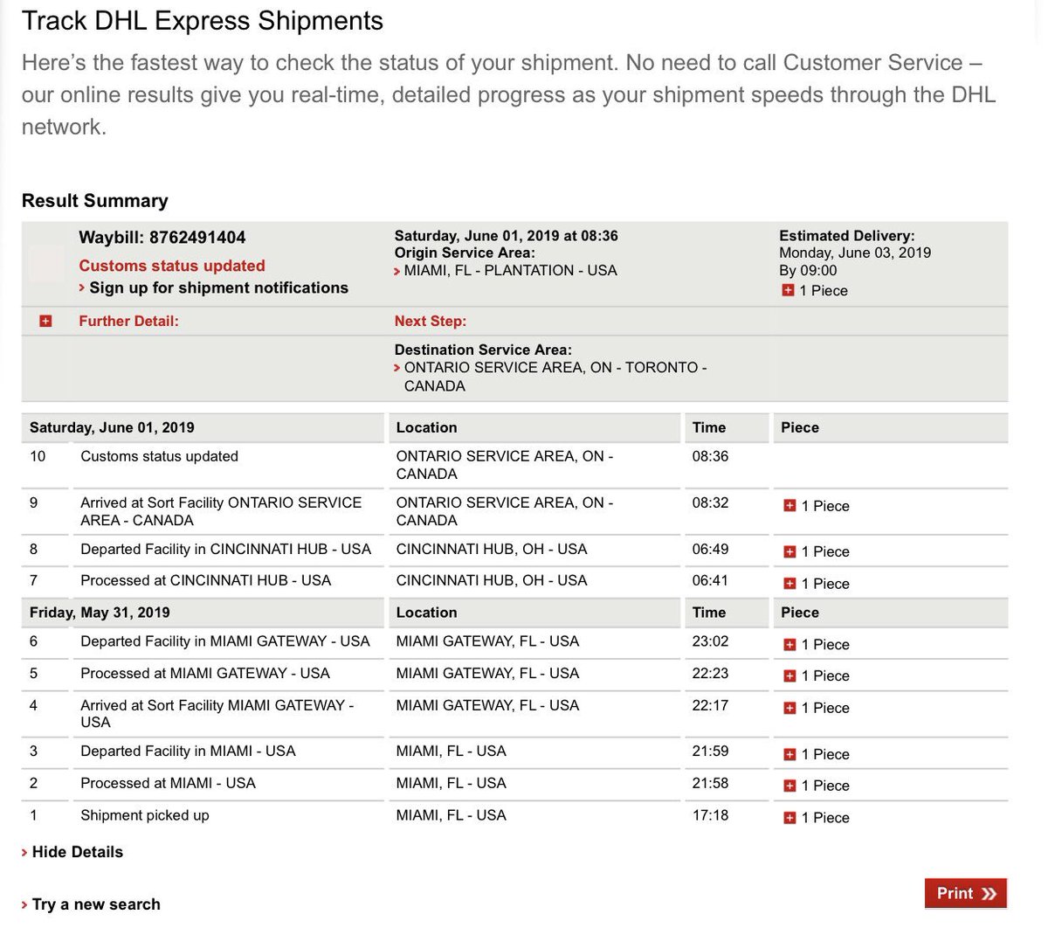Viewport: 1048px width, 935px height.
Task: Expand piece icon in the 06:49 row
Action: tap(789, 551)
